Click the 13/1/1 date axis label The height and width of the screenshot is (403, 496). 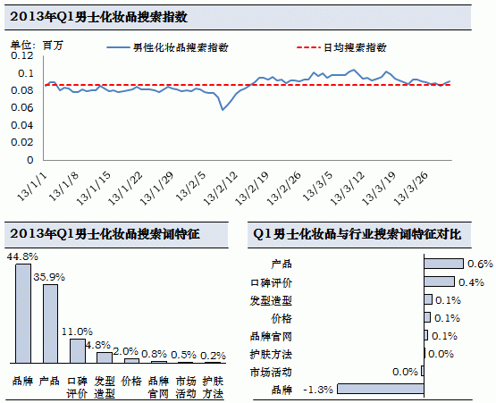(32, 187)
